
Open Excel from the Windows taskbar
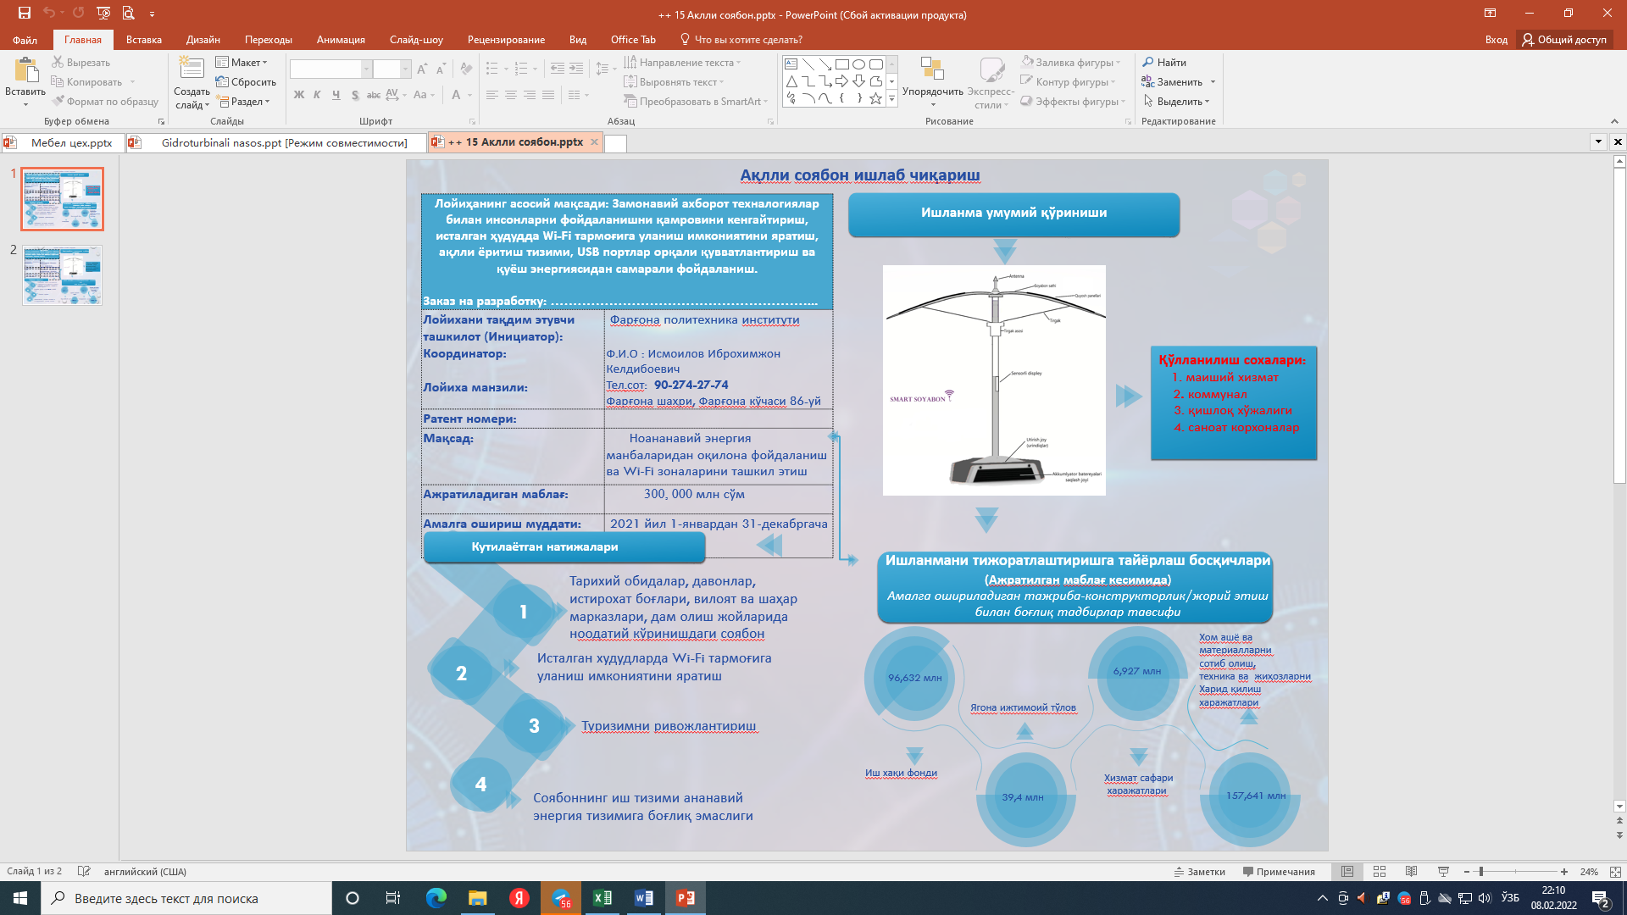[602, 898]
